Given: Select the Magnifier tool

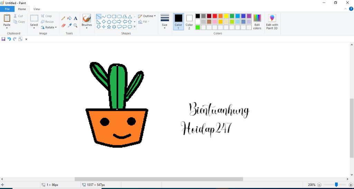Looking at the screenshot, I should (76, 25).
